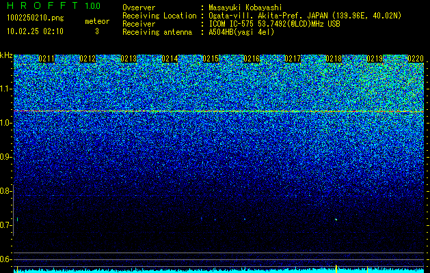This screenshot has height=273, width=430.
Task: Click the HROFFT 1.0.0 title text
Action: click(x=54, y=5)
